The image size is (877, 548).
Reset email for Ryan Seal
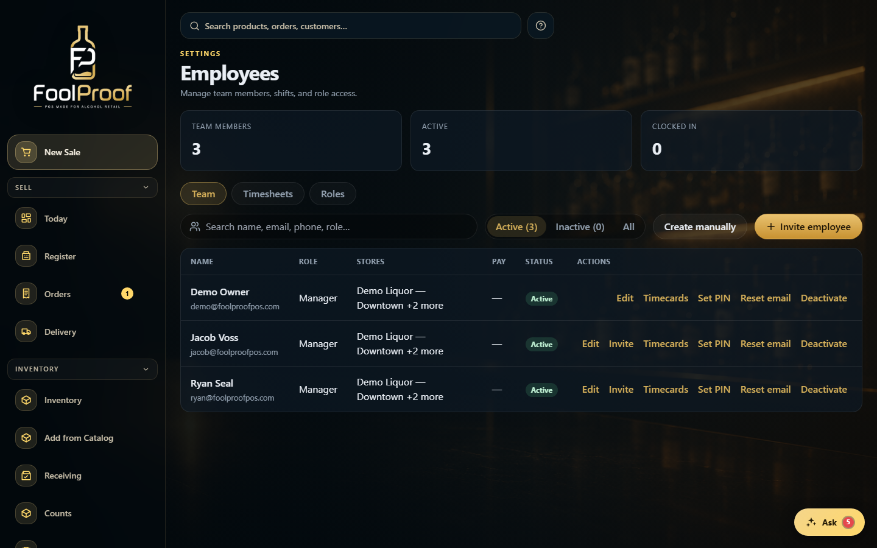(766, 389)
